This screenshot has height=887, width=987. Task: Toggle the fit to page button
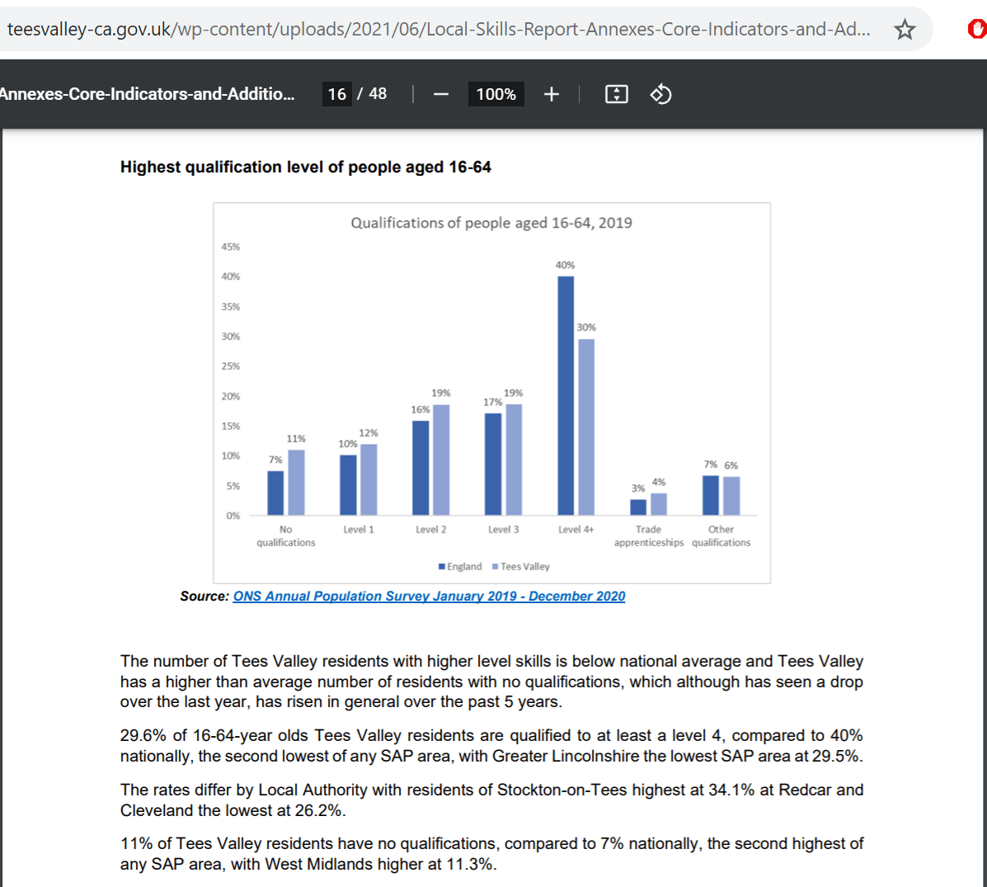617,94
